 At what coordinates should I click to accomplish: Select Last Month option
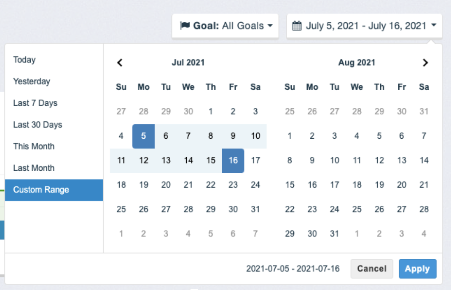(35, 168)
